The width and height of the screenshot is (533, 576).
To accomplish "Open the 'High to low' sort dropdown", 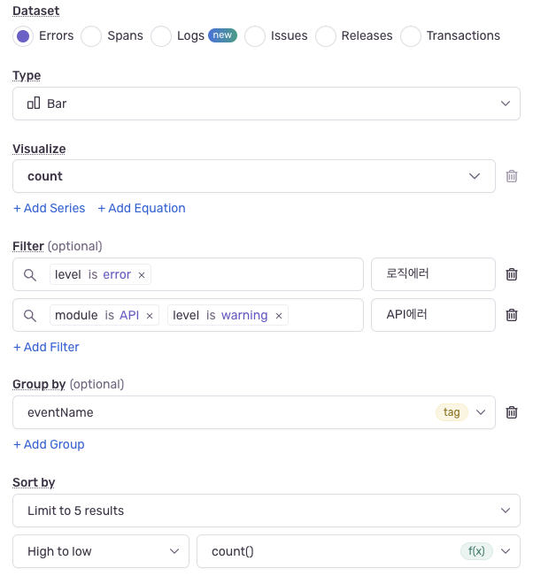I will [x=101, y=551].
